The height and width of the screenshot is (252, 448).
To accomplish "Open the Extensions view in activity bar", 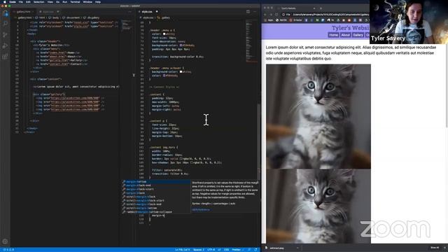I will pyautogui.click(x=5, y=57).
